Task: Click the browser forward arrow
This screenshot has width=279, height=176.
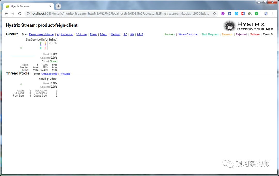Action: [13, 14]
